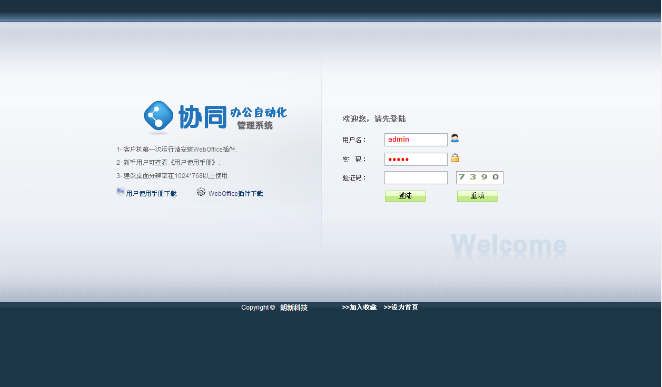This screenshot has width=662, height=387.
Task: Click the user avatar icon beside username
Action: (454, 138)
